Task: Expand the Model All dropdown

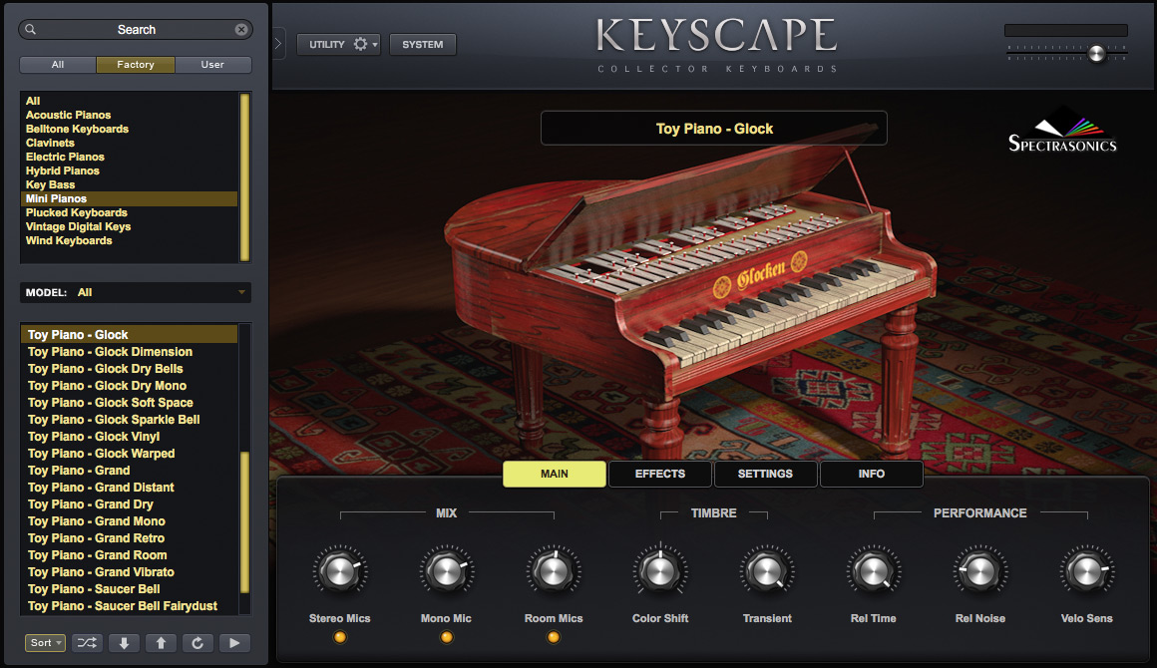Action: point(136,293)
